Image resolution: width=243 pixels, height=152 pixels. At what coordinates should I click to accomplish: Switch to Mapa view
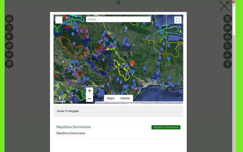(110, 98)
